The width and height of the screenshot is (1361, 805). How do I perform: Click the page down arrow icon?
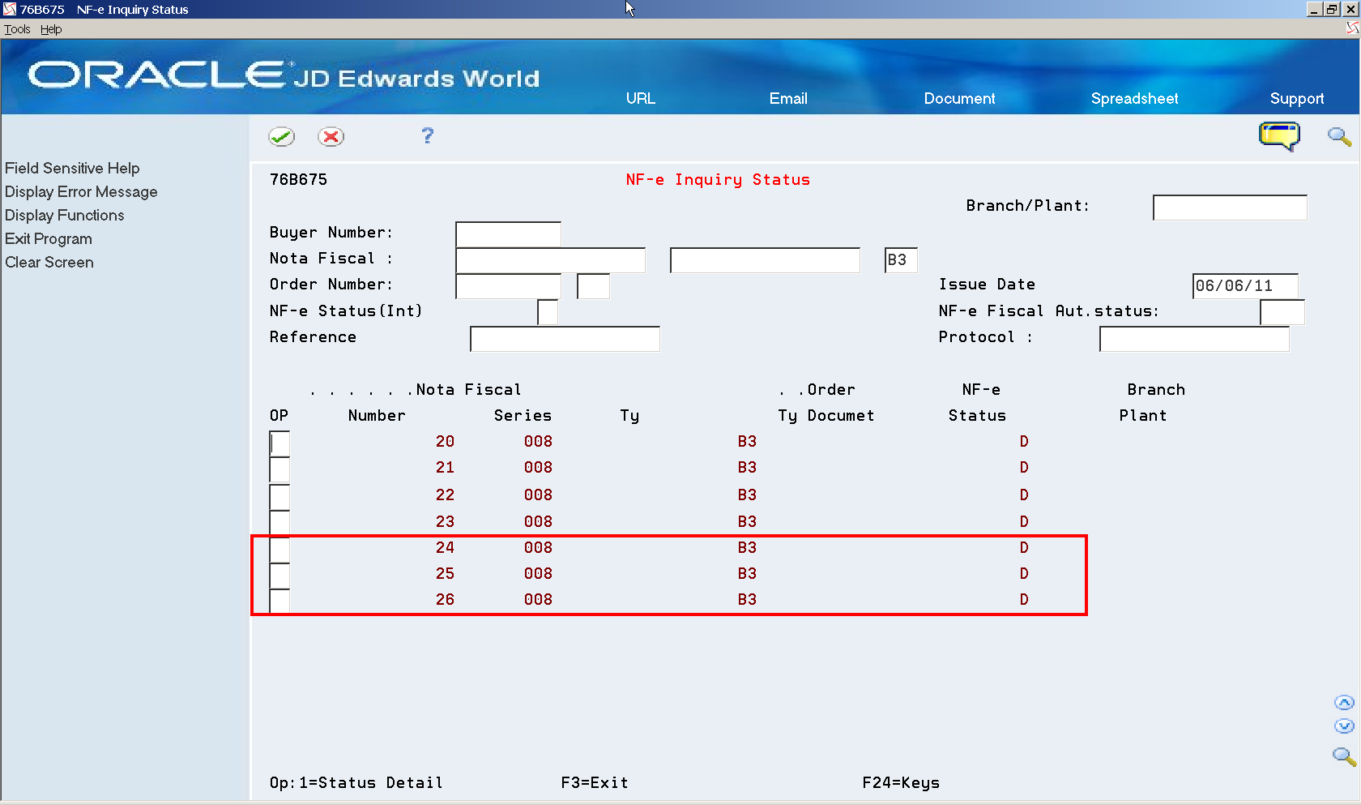coord(1344,726)
